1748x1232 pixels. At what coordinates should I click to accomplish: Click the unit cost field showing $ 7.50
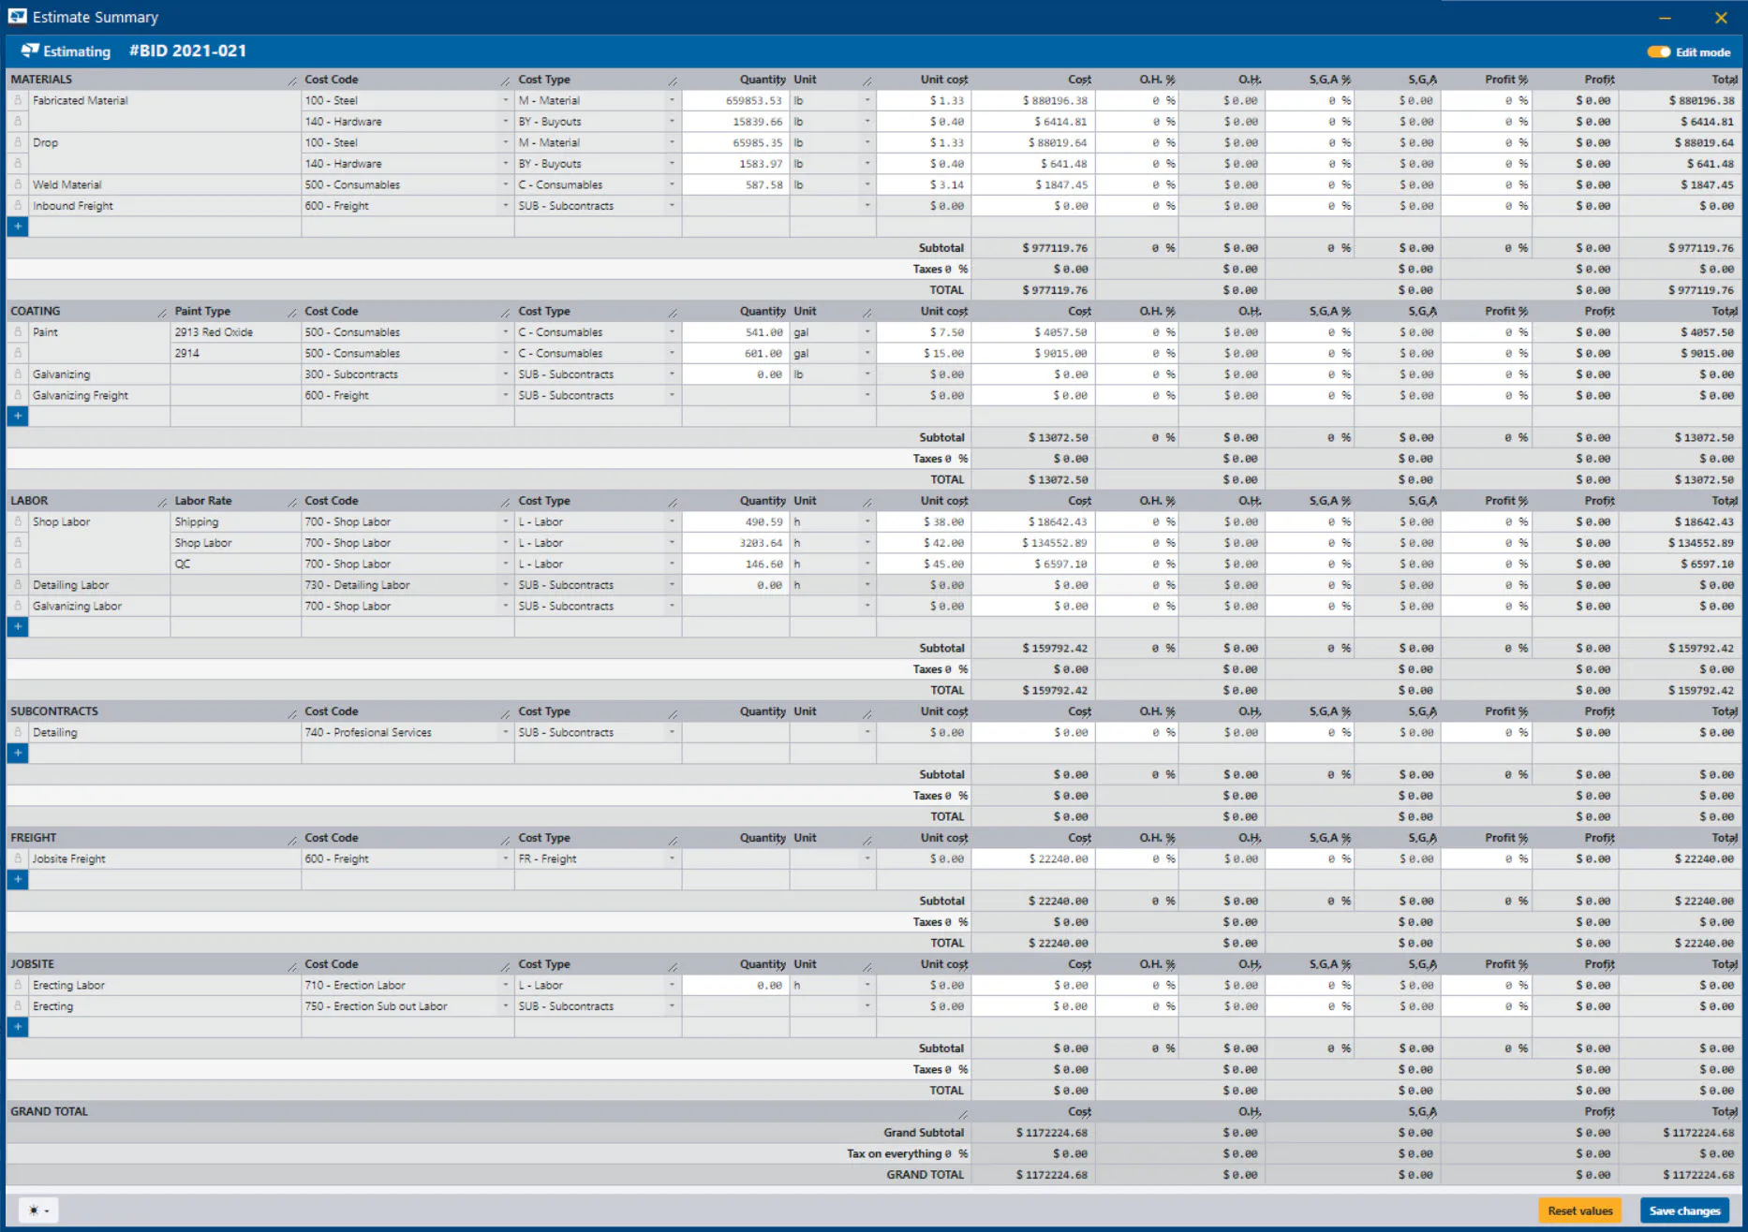coord(924,331)
